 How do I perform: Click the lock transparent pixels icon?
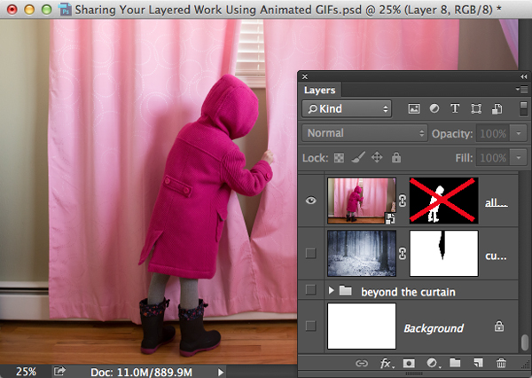tap(337, 157)
